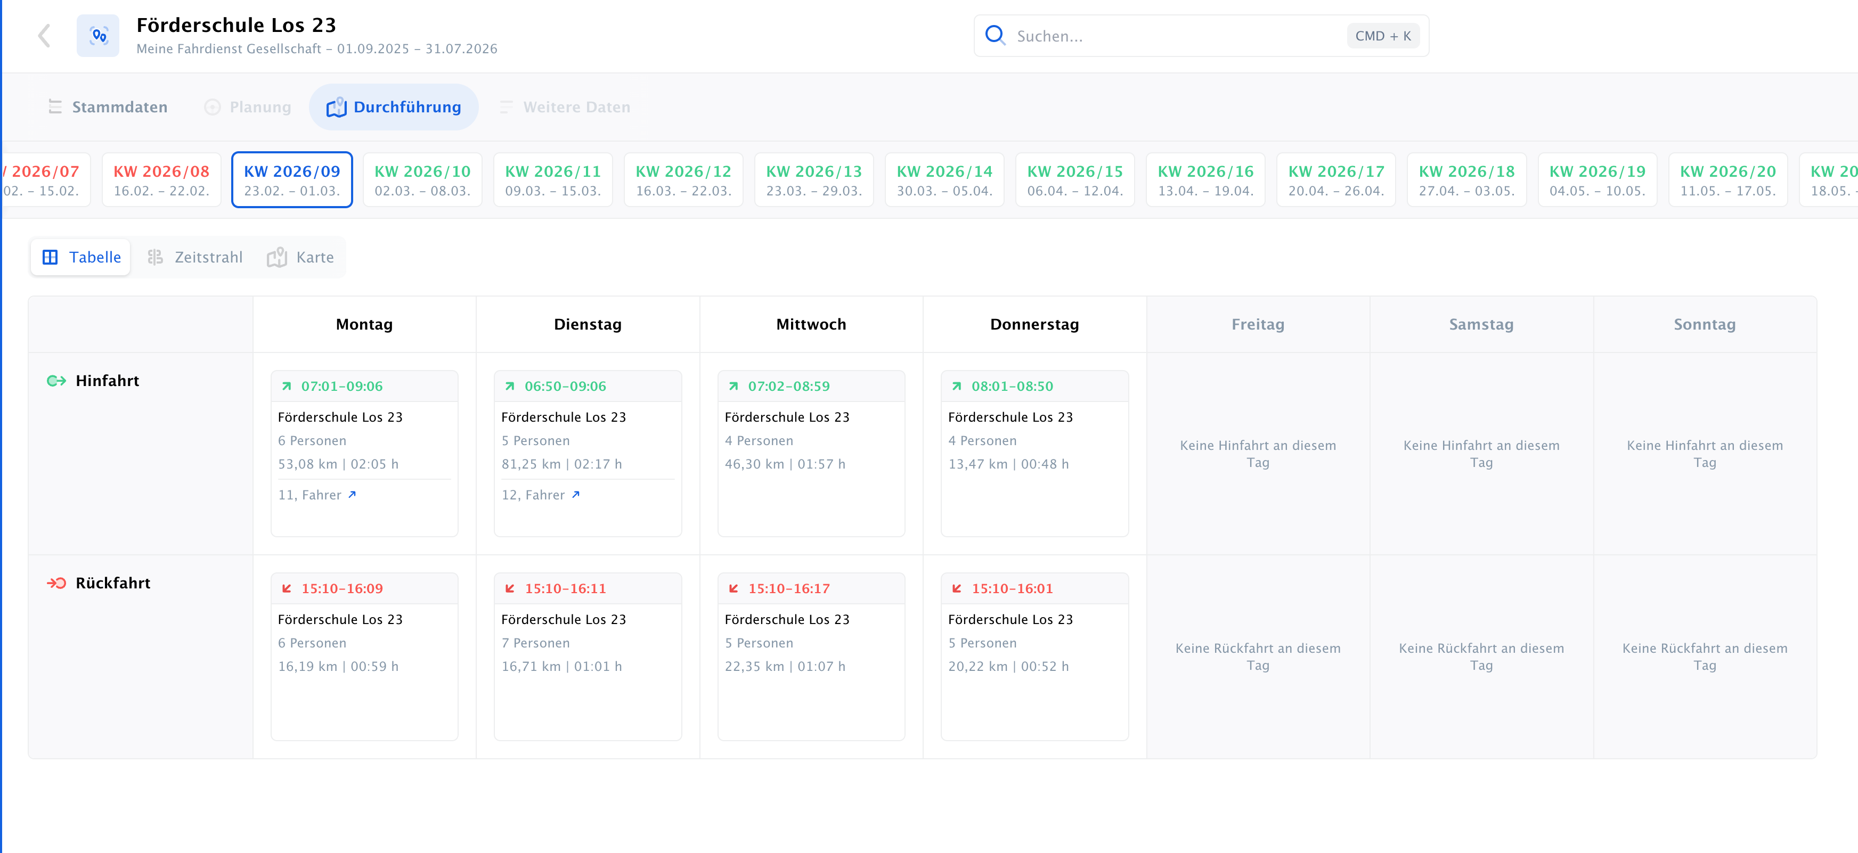Select week KW 2026/10
1858x853 pixels.
point(422,179)
